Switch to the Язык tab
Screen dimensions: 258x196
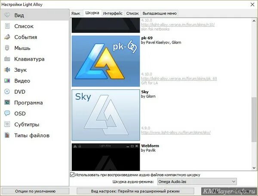pyautogui.click(x=76, y=13)
